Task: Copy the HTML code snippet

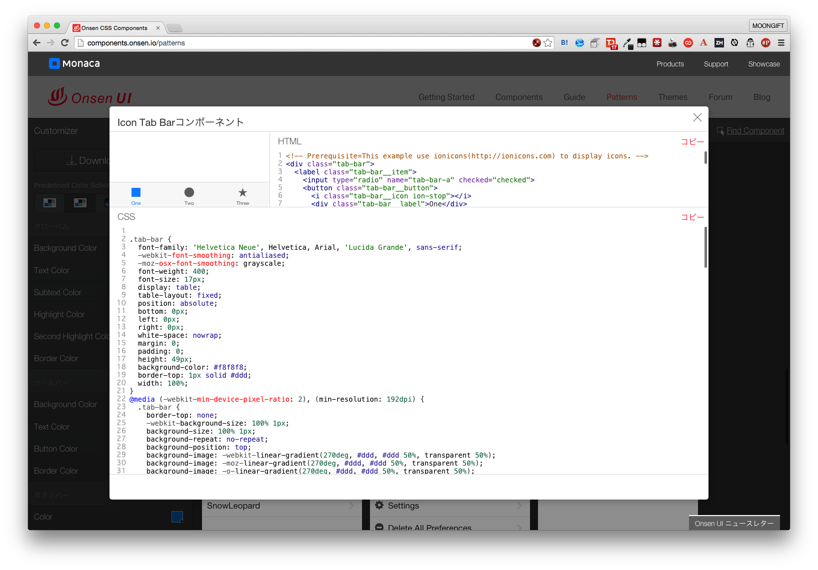Action: click(692, 142)
